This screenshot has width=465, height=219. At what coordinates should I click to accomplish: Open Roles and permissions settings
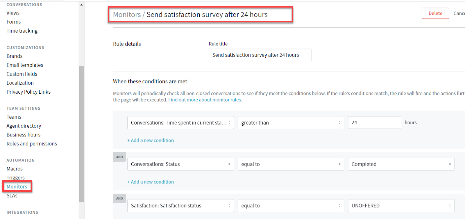click(32, 144)
